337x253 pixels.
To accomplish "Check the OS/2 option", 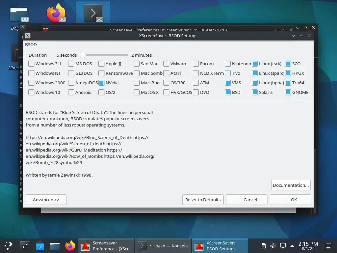I will 101,92.
